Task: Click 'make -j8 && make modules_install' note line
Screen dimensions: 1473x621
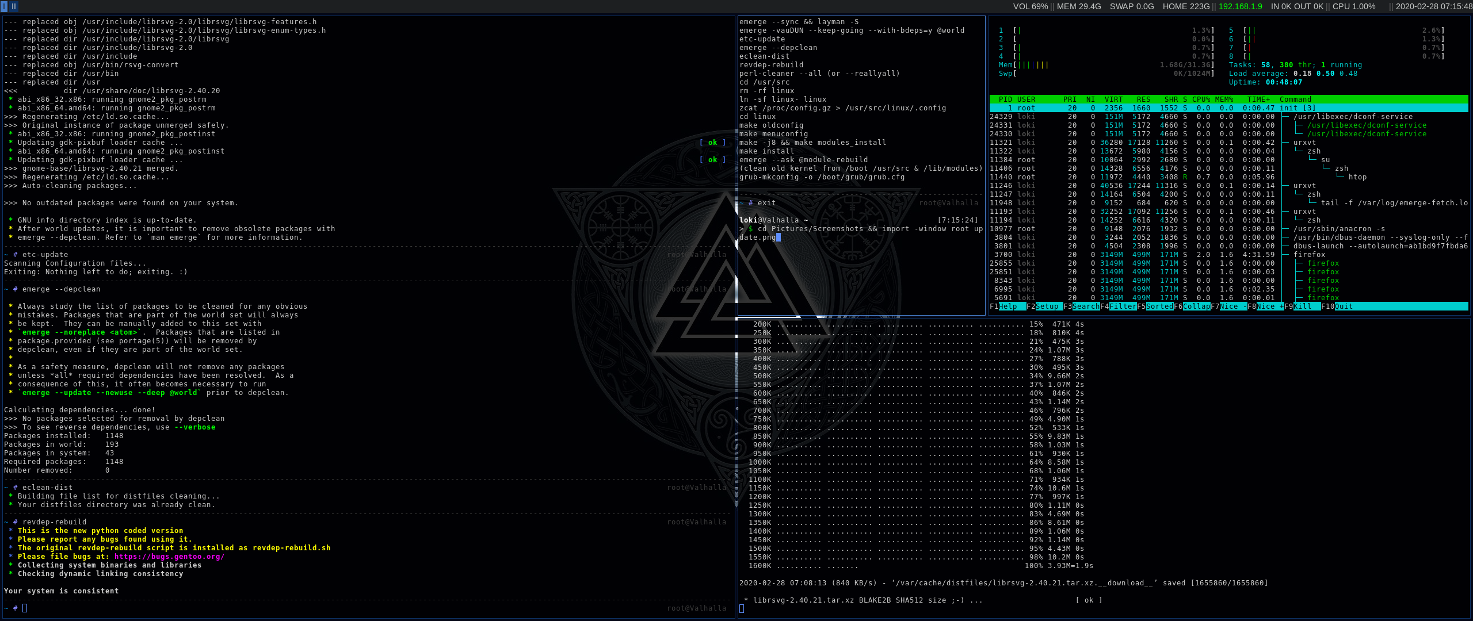Action: [812, 143]
